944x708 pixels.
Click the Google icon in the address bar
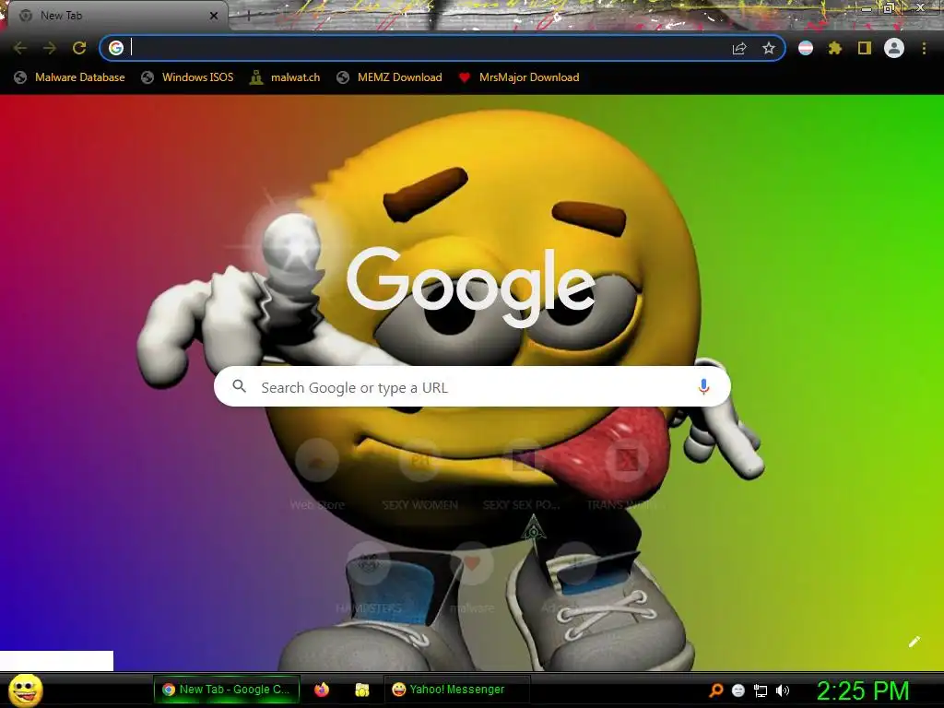click(116, 48)
